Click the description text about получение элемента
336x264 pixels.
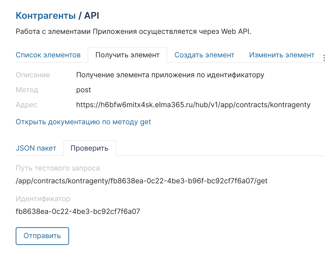pyautogui.click(x=170, y=75)
